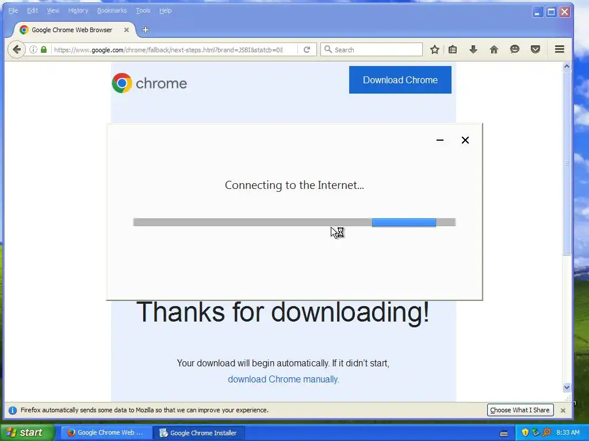The height and width of the screenshot is (441, 589).
Task: Close the Google Chrome Web Browser tab
Action: (127, 30)
